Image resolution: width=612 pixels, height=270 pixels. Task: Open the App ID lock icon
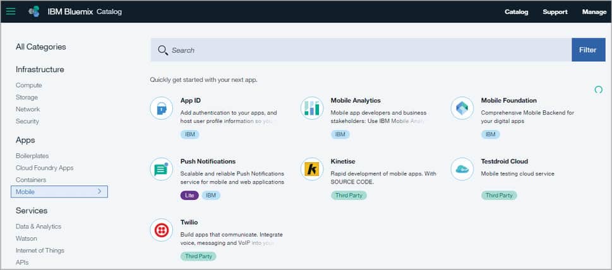[161, 108]
